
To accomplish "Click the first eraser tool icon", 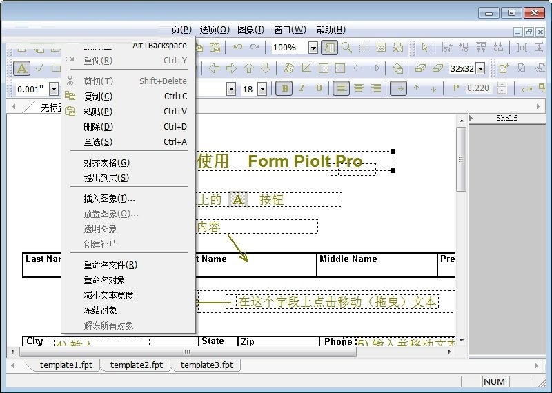I will pyautogui.click(x=420, y=68).
